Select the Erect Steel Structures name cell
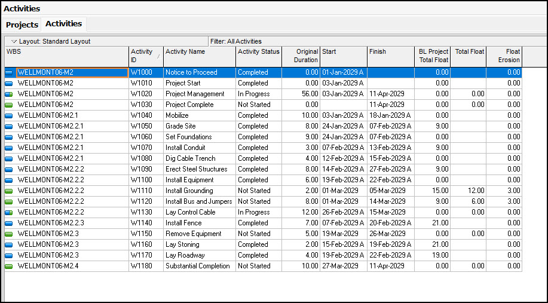The height and width of the screenshot is (303, 548). click(200, 169)
